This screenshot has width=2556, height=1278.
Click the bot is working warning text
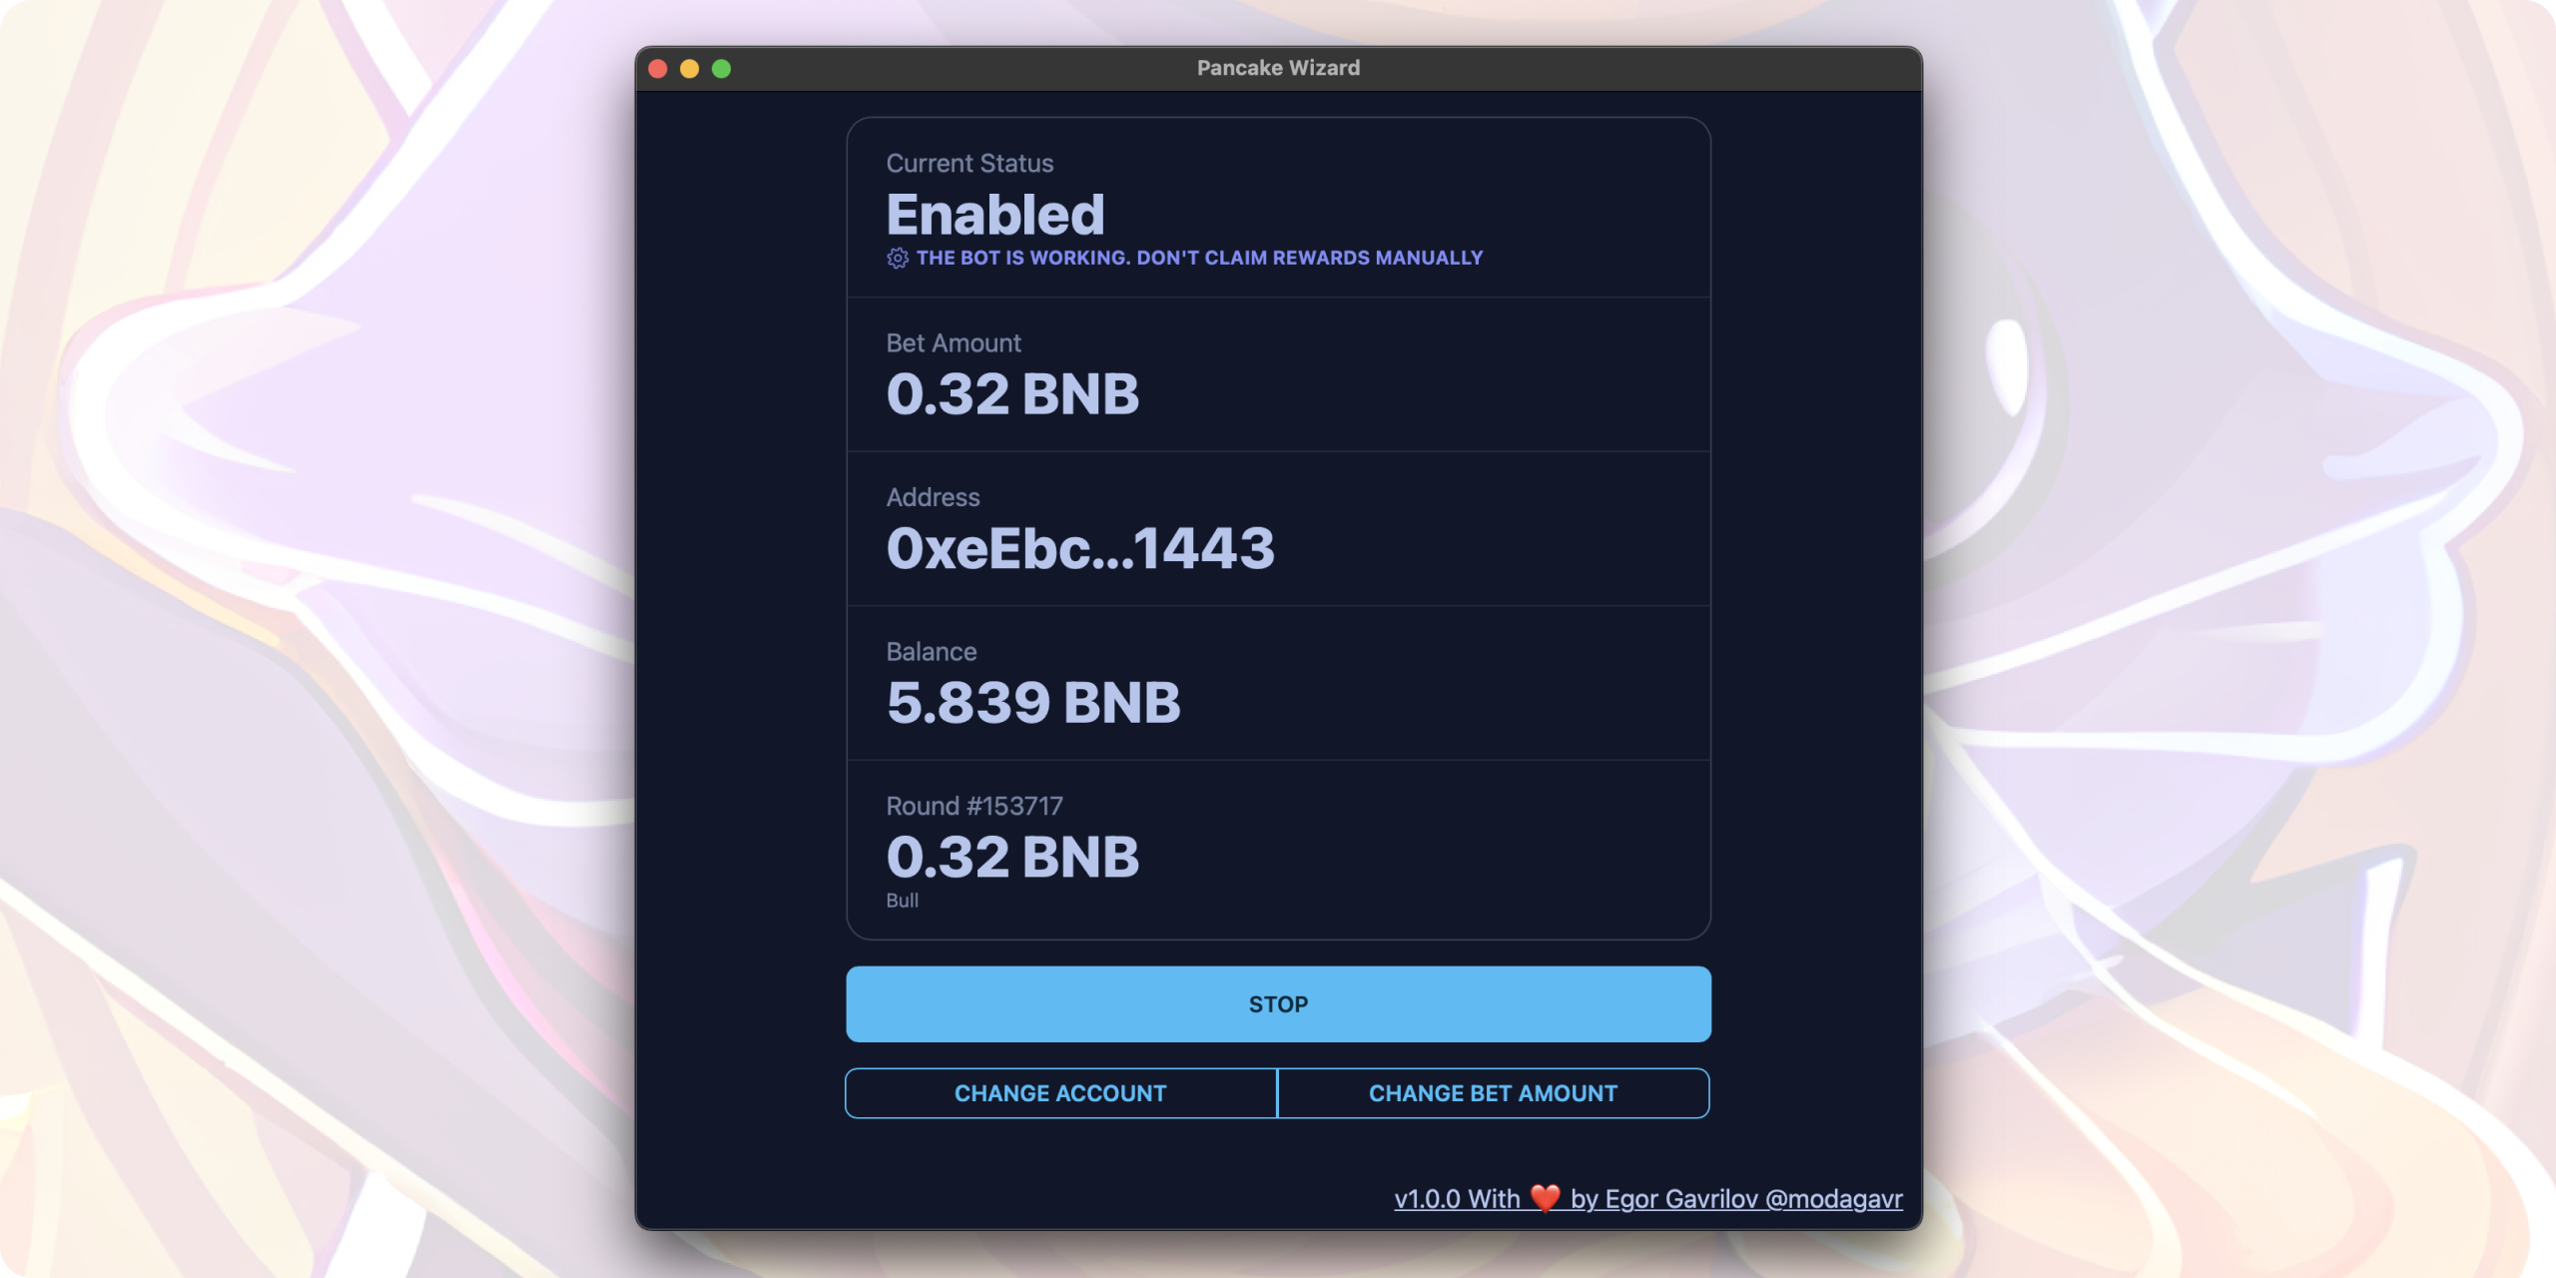pos(1198,258)
